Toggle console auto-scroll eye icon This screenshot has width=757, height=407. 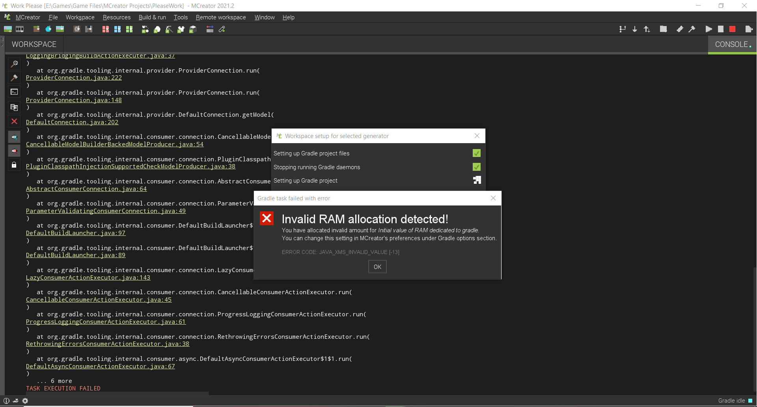pyautogui.click(x=14, y=137)
